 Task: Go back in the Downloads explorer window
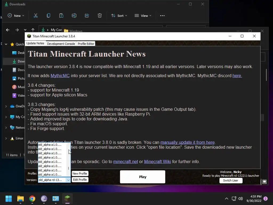[x=8, y=30]
